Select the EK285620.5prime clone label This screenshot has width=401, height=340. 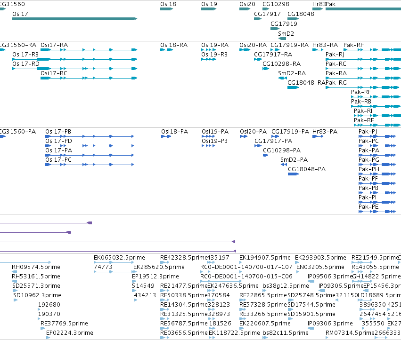point(159,267)
